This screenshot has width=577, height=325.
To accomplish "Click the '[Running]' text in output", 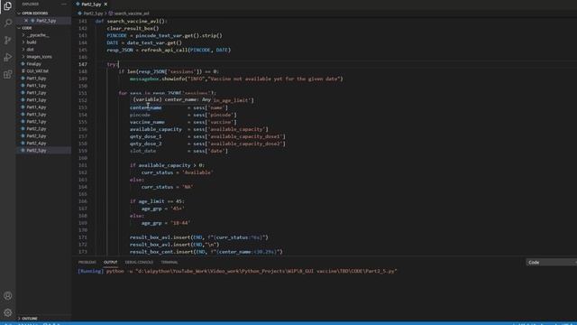I will point(90,271).
